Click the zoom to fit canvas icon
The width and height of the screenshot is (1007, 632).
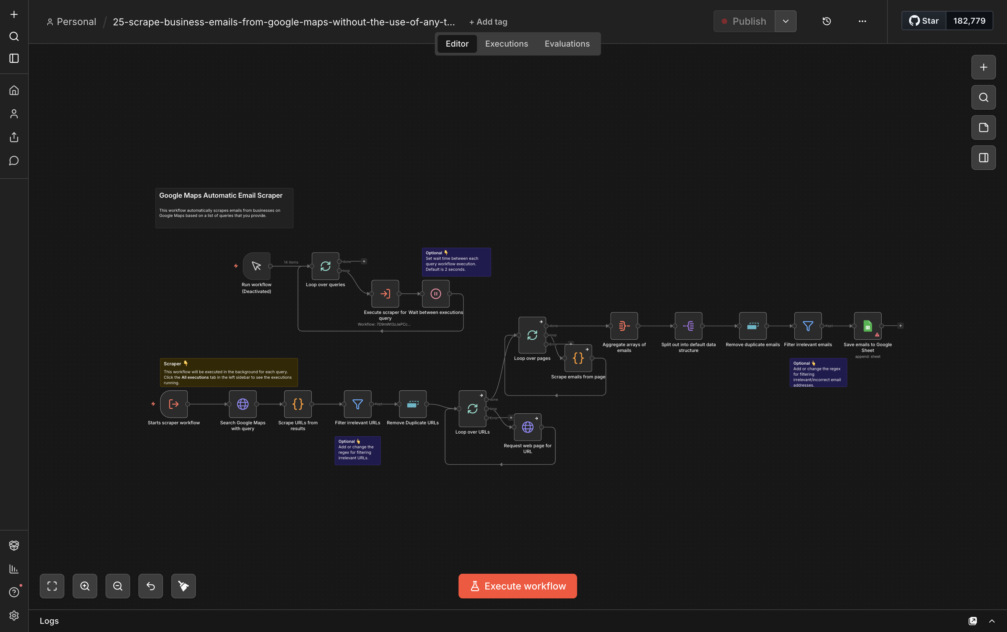click(x=52, y=586)
